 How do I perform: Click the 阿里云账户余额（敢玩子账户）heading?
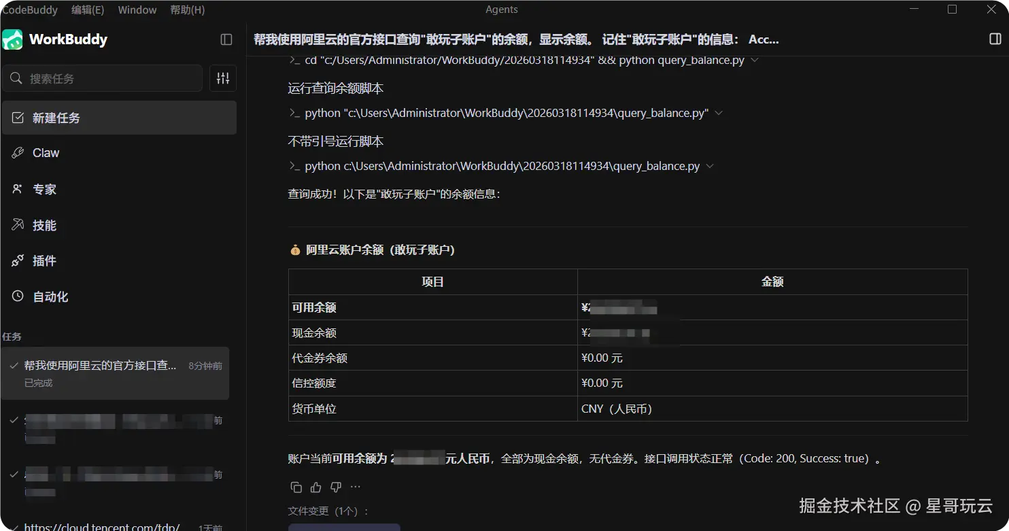tap(380, 250)
